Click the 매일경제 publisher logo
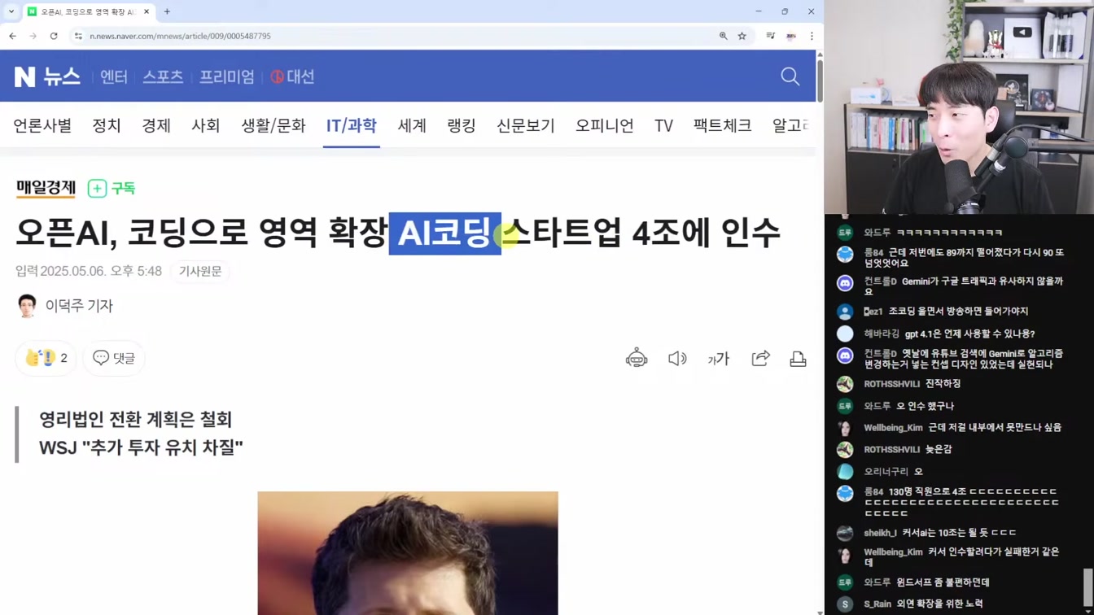The image size is (1094, 615). pyautogui.click(x=46, y=188)
